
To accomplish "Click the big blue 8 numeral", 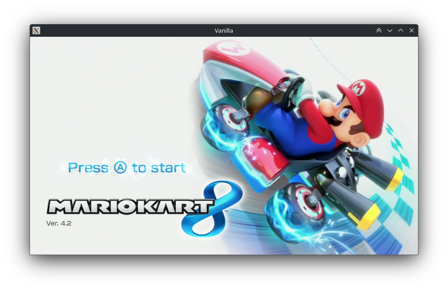I will (212, 209).
